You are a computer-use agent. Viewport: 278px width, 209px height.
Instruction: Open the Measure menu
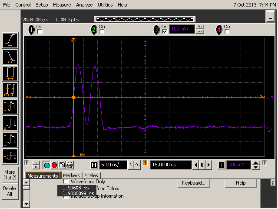coord(62,5)
